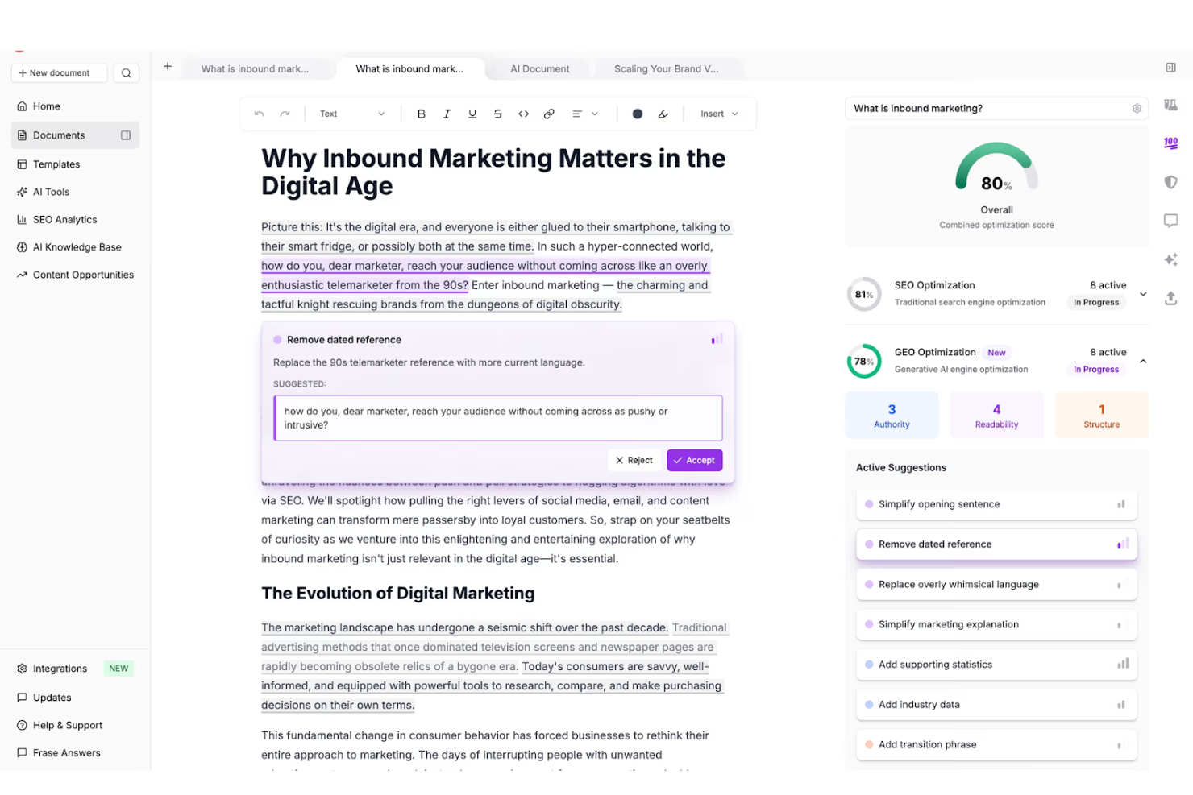Select the highlighter tool
The height and width of the screenshot is (795, 1193).
coord(663,114)
